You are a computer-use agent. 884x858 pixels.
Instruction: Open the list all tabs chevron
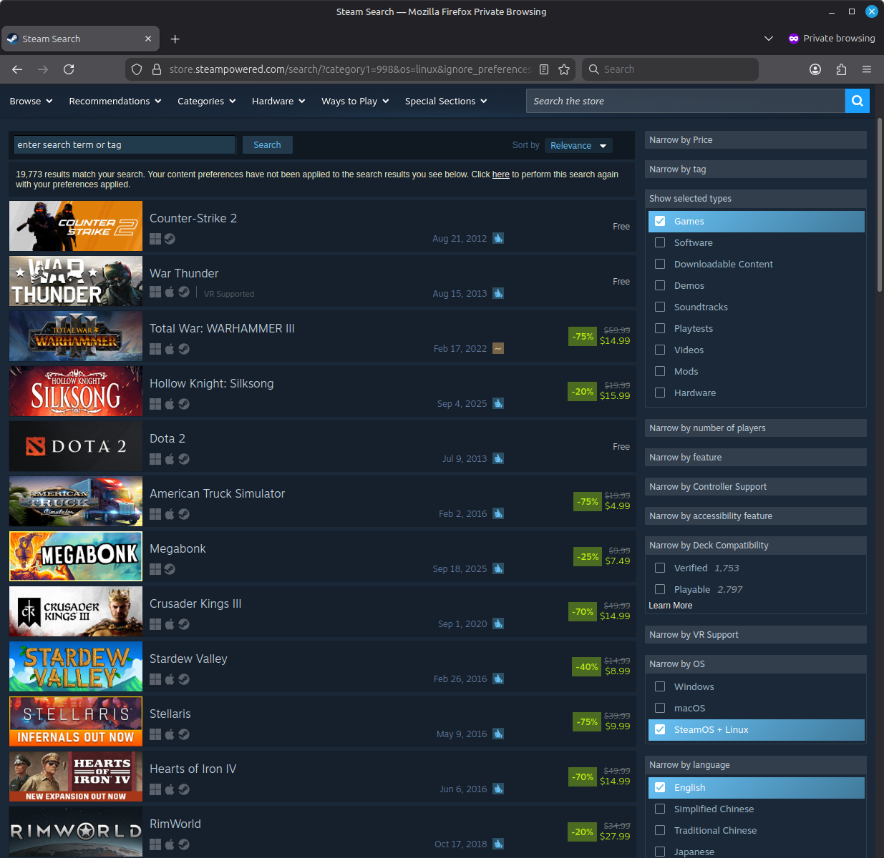[769, 39]
